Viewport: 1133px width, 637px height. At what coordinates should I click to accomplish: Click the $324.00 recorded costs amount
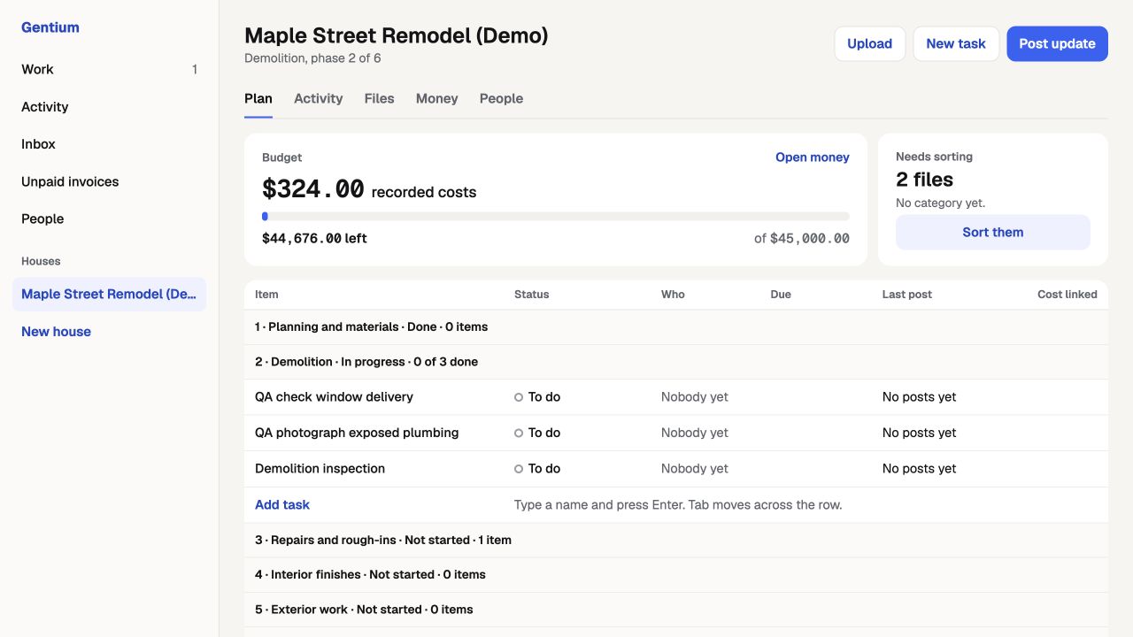click(x=313, y=189)
